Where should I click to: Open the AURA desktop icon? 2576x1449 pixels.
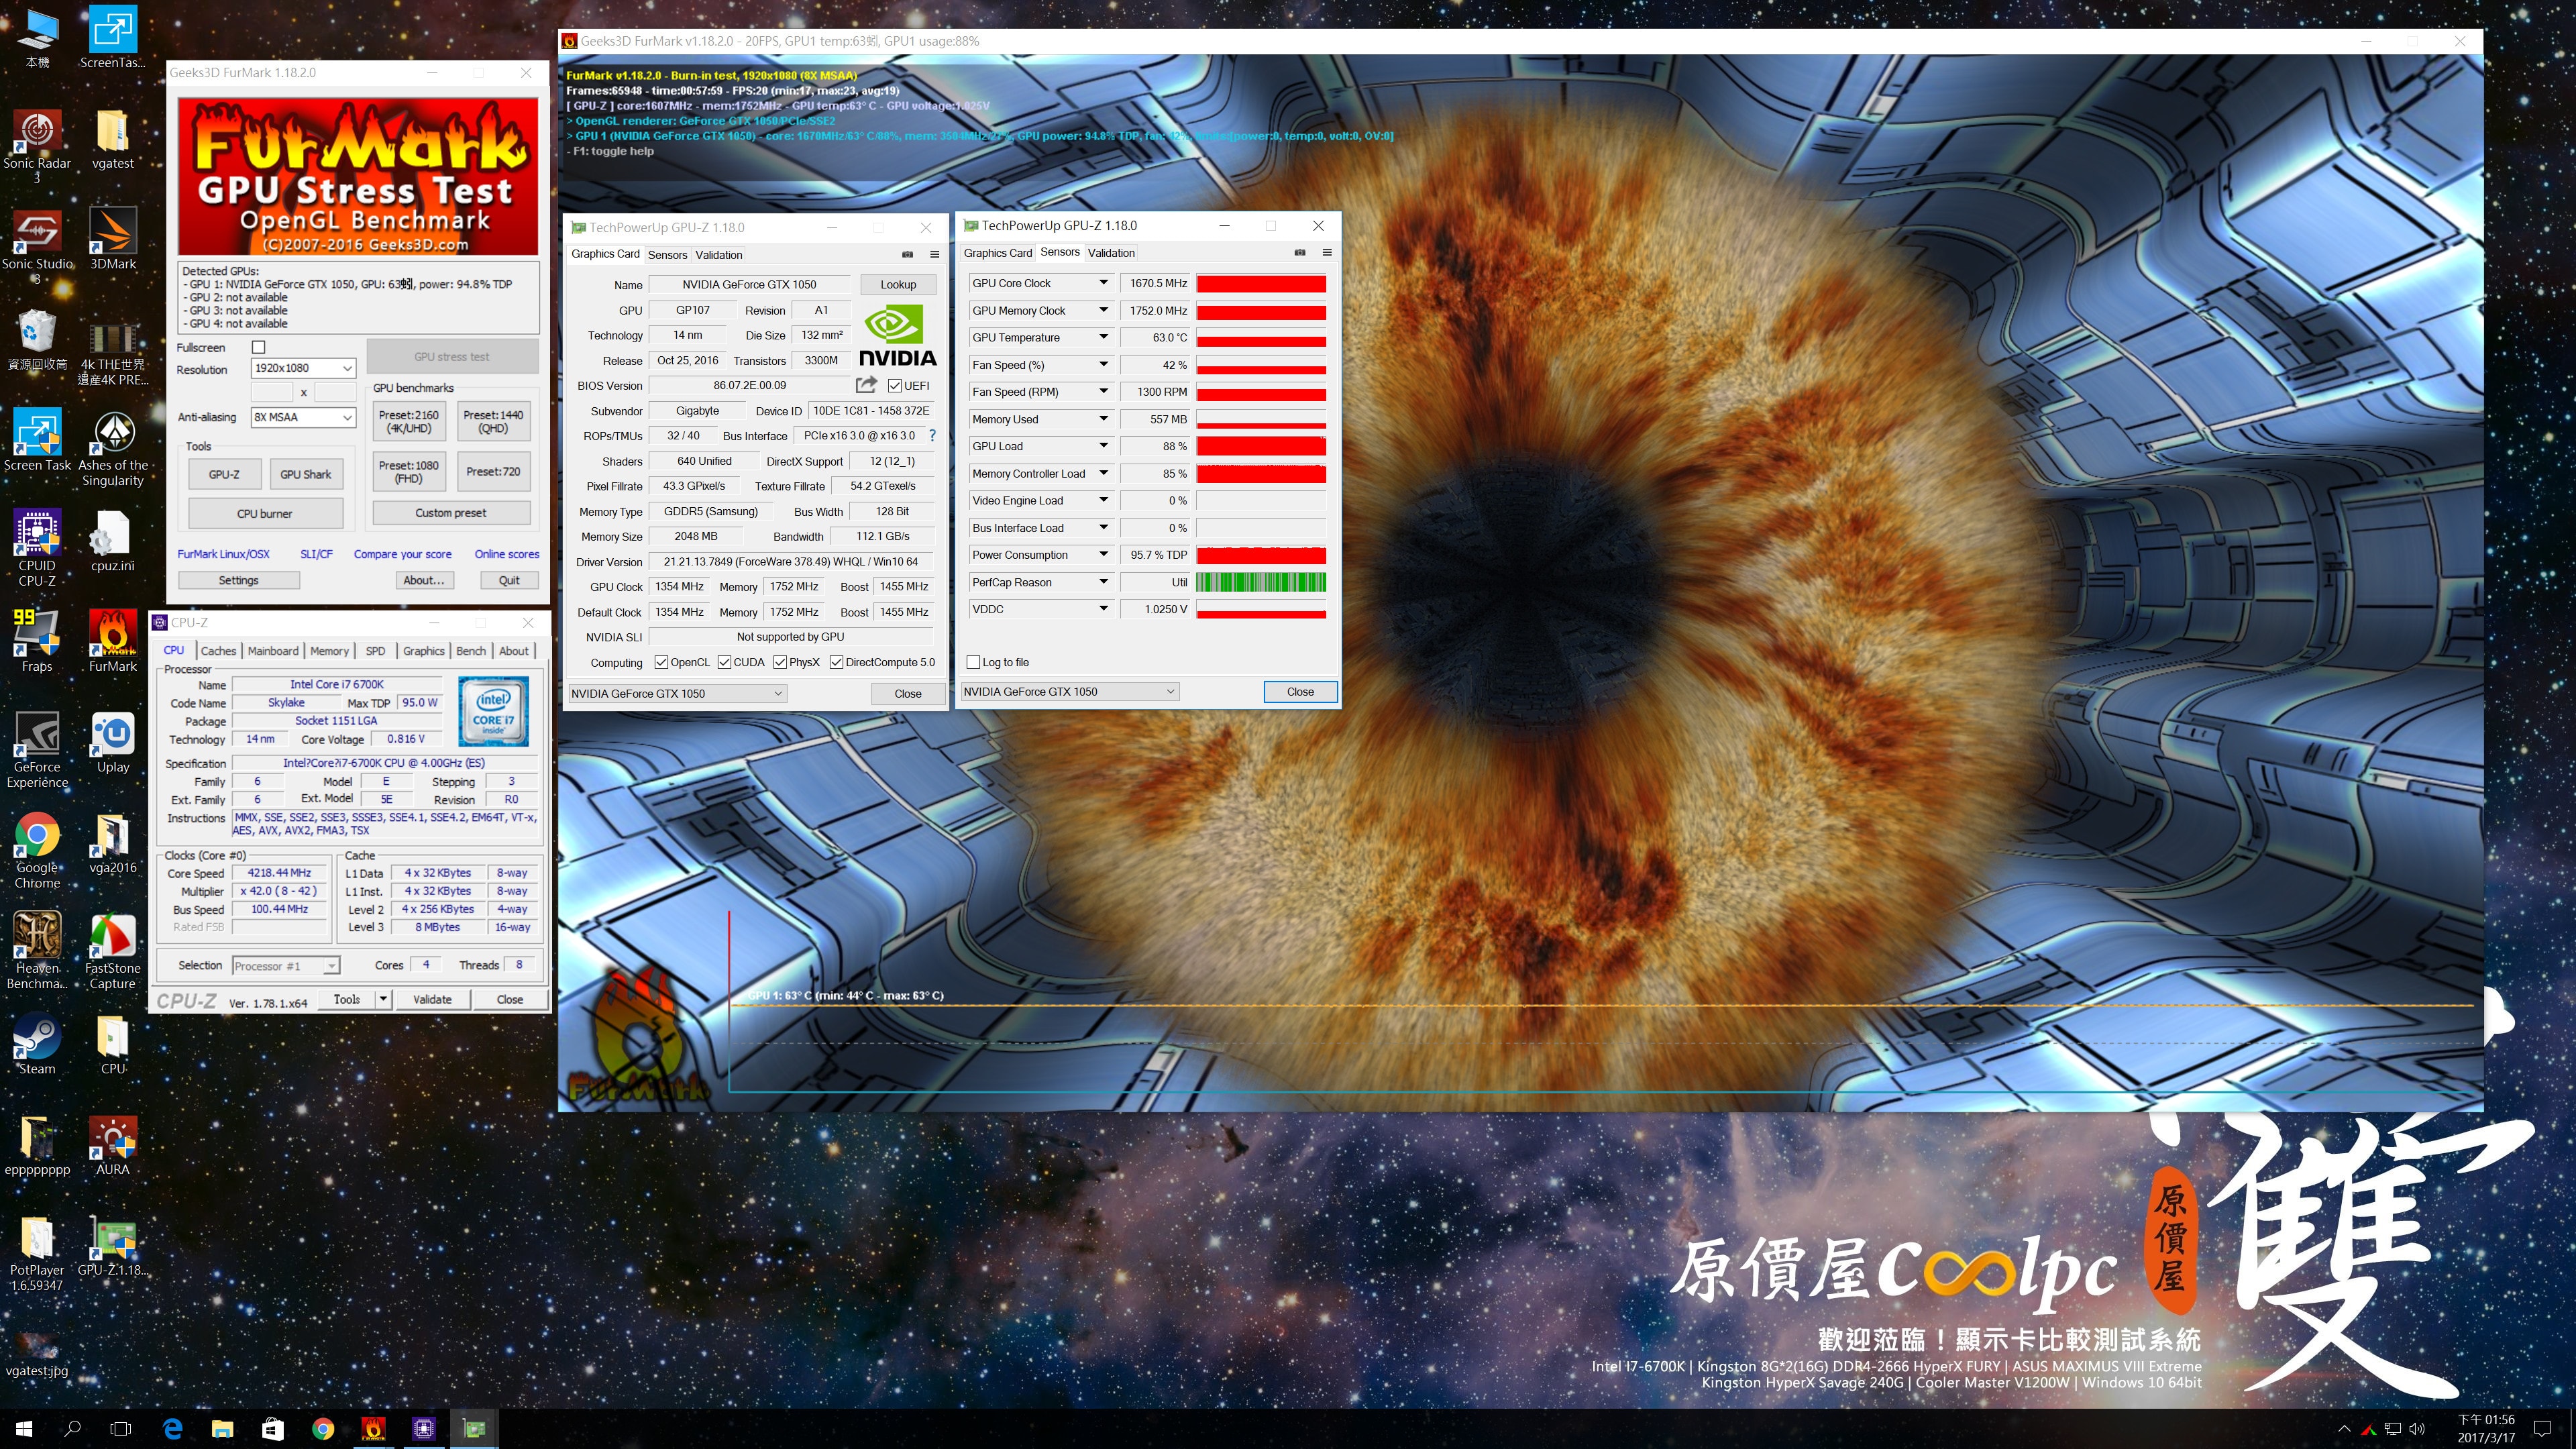tap(113, 1144)
